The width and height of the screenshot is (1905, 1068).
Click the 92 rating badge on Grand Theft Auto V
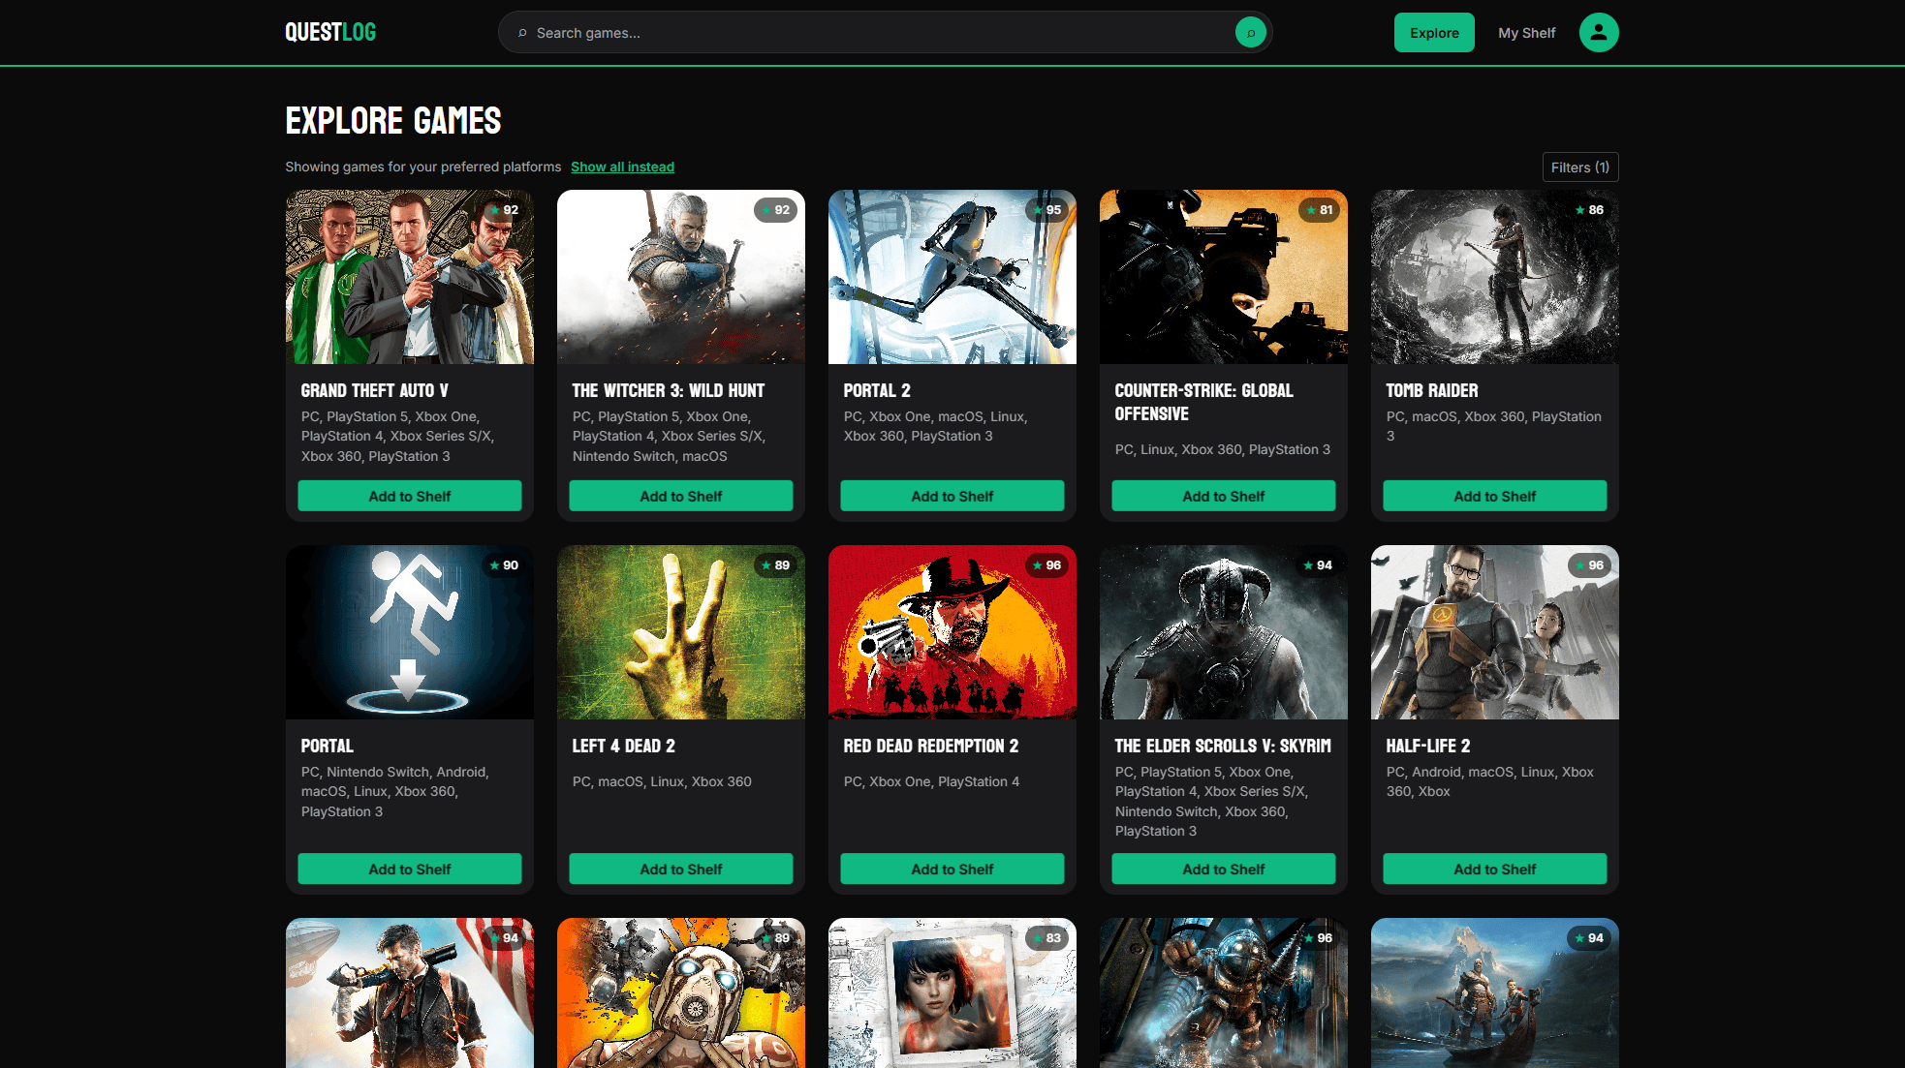pos(505,210)
